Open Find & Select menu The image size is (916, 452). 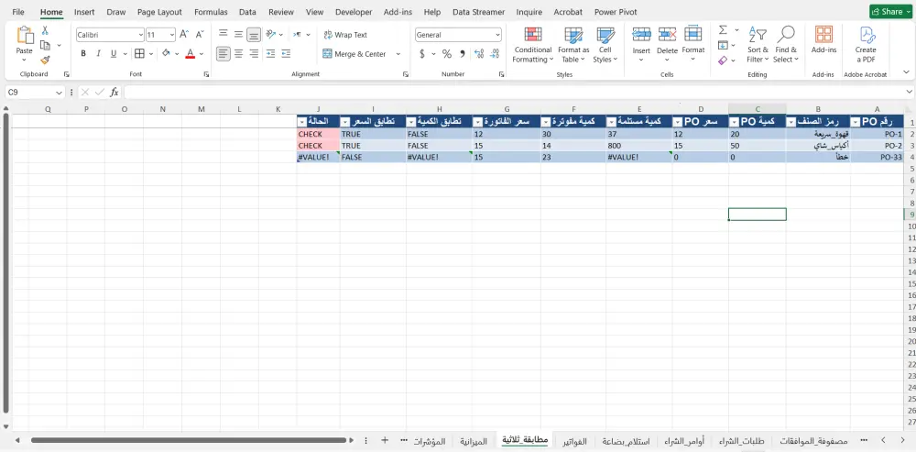(785, 45)
